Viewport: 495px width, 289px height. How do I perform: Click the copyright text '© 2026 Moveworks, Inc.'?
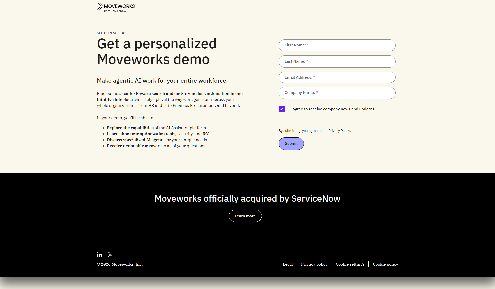(x=119, y=264)
